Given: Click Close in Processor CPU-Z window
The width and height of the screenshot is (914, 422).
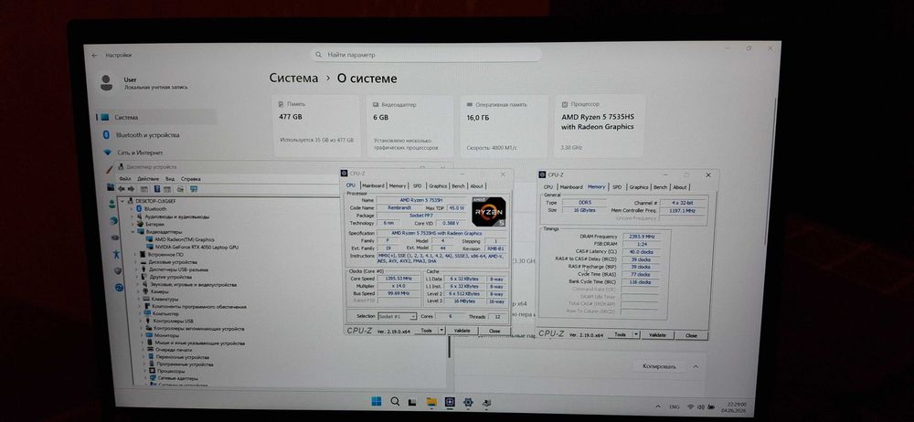Looking at the screenshot, I should (x=494, y=331).
